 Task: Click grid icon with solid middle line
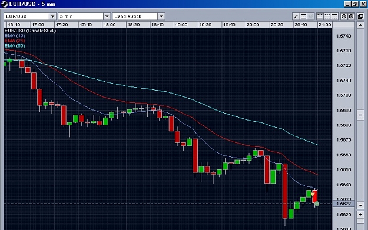[x=327, y=16]
